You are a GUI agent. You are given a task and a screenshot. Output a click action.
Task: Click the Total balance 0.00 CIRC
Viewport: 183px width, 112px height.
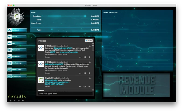click(x=95, y=30)
